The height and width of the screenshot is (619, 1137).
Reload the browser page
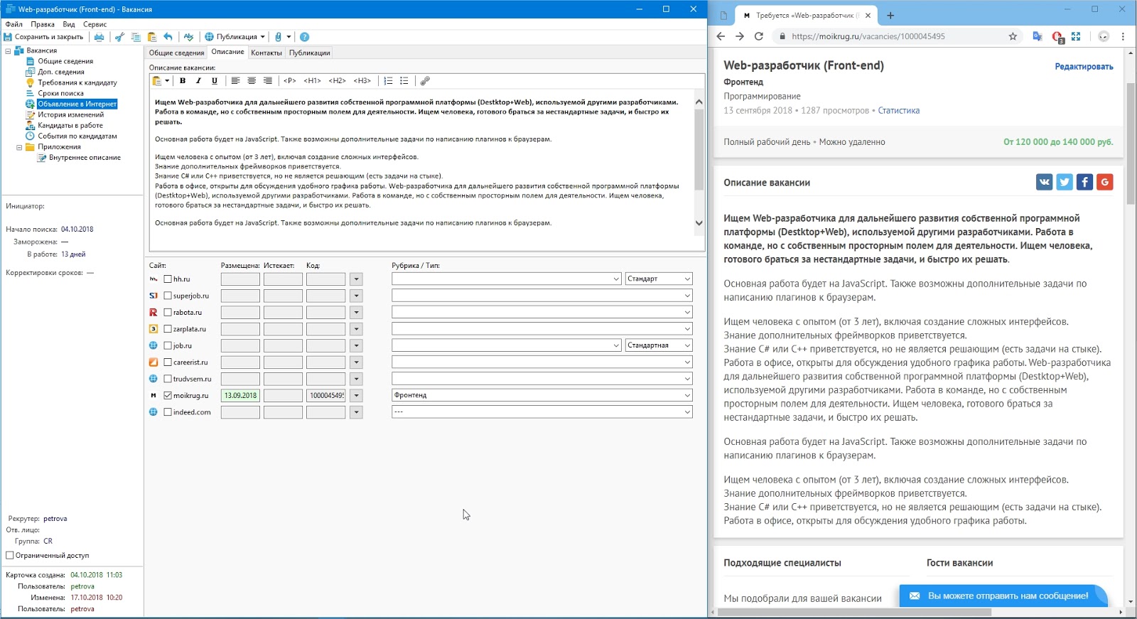758,36
